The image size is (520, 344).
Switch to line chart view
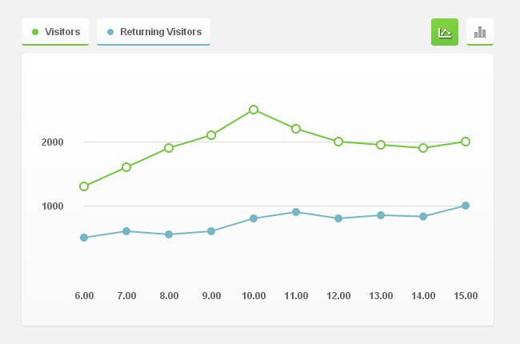click(444, 32)
